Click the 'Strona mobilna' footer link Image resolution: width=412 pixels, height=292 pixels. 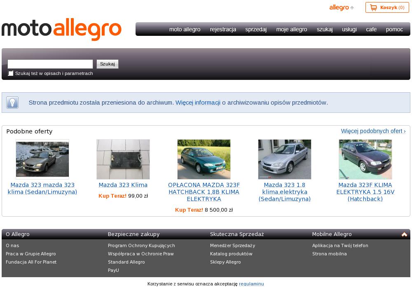[x=330, y=254]
